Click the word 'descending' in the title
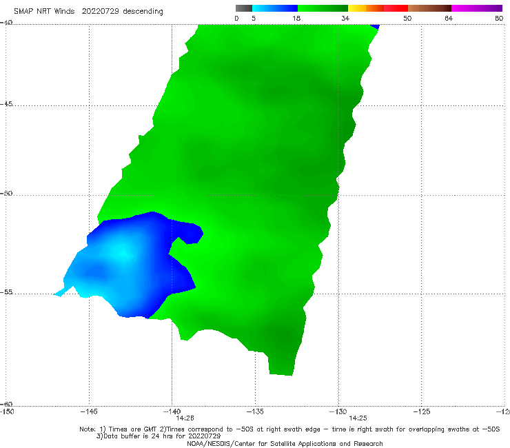The image size is (510, 448). click(x=143, y=12)
